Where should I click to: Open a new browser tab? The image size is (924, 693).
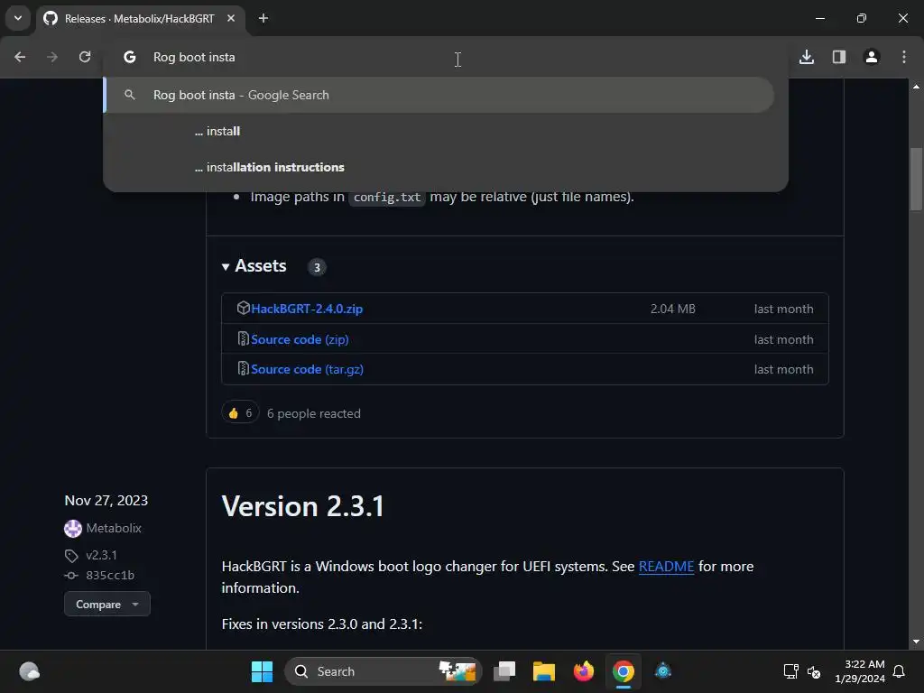(x=263, y=18)
